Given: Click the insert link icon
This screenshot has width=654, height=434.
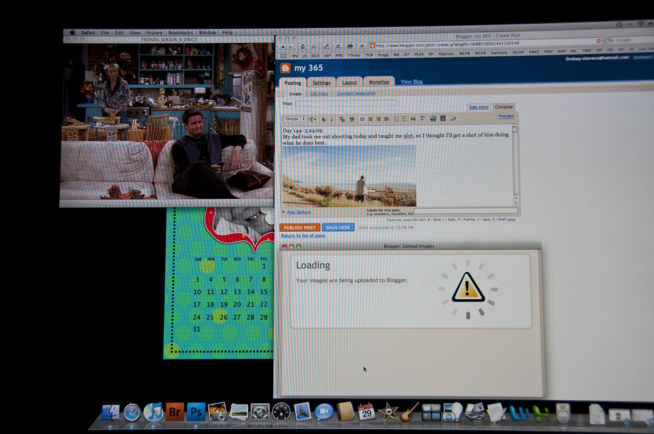Looking at the screenshot, I should (352, 119).
